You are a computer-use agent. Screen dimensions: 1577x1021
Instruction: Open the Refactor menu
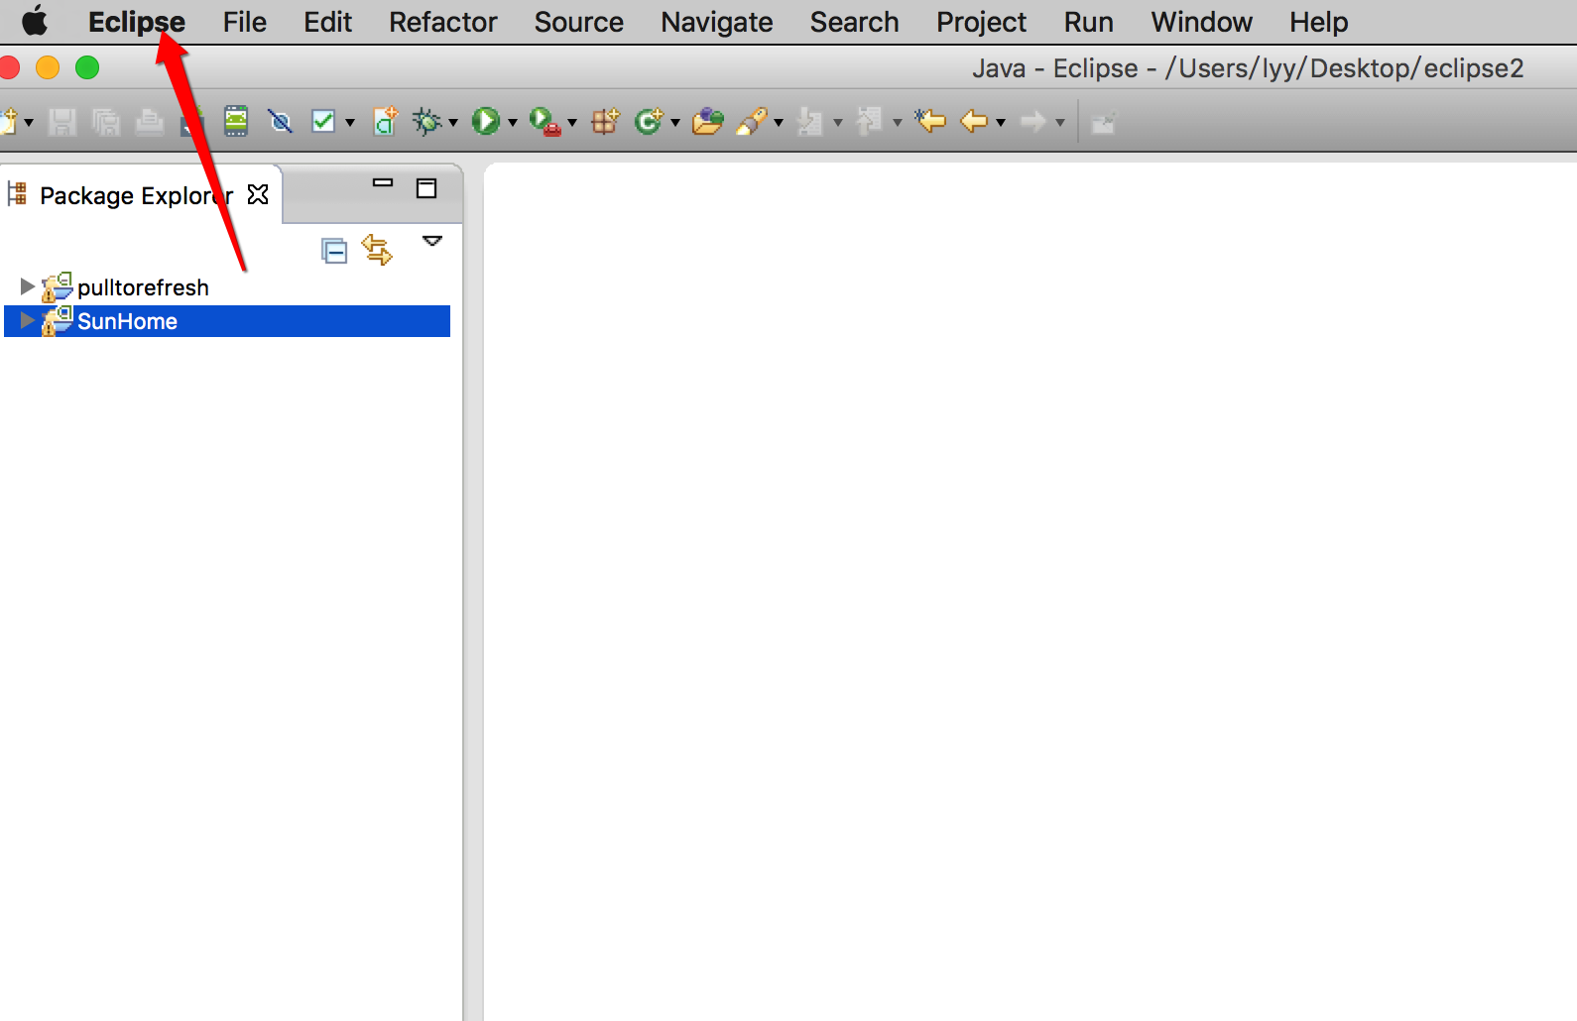[x=443, y=22]
